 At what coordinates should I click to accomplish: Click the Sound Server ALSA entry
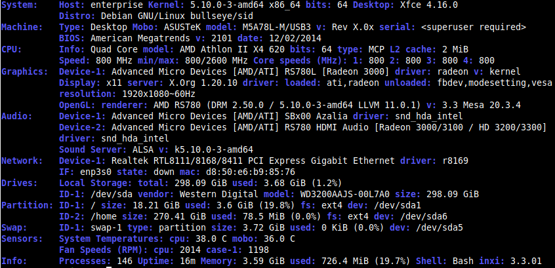[106, 149]
